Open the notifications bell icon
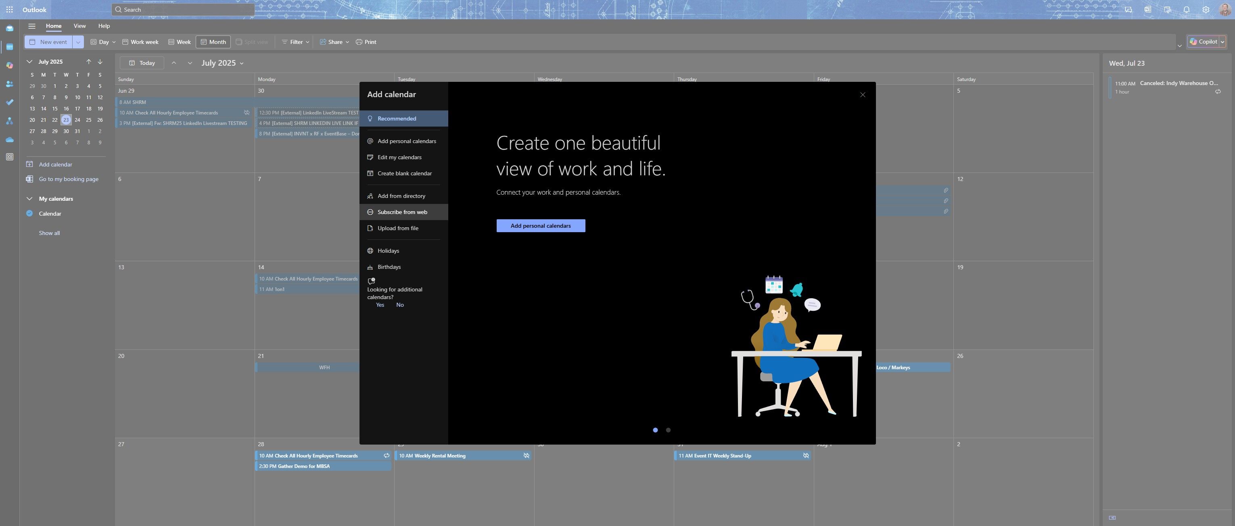The image size is (1235, 526). 1186,10
